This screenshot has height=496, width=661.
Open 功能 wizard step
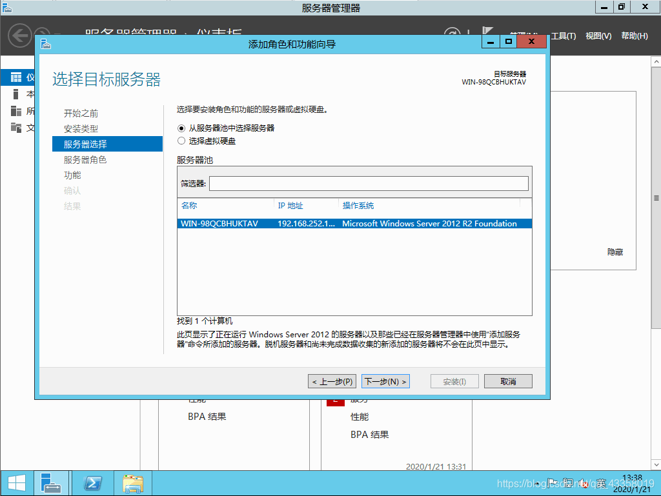[x=72, y=175]
